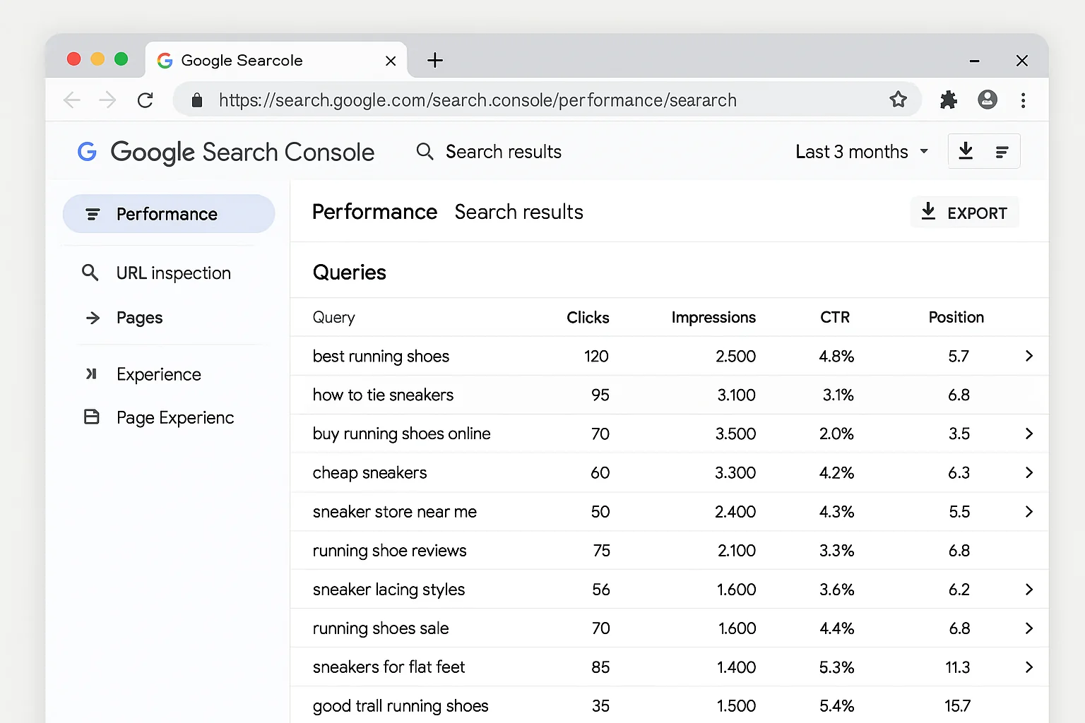The height and width of the screenshot is (723, 1085).
Task: Open a new browser tab
Action: (434, 60)
